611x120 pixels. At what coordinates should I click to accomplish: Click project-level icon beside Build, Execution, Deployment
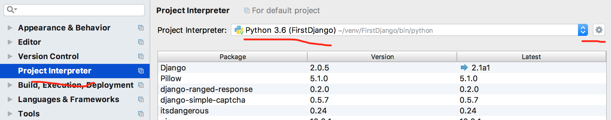coord(141,85)
